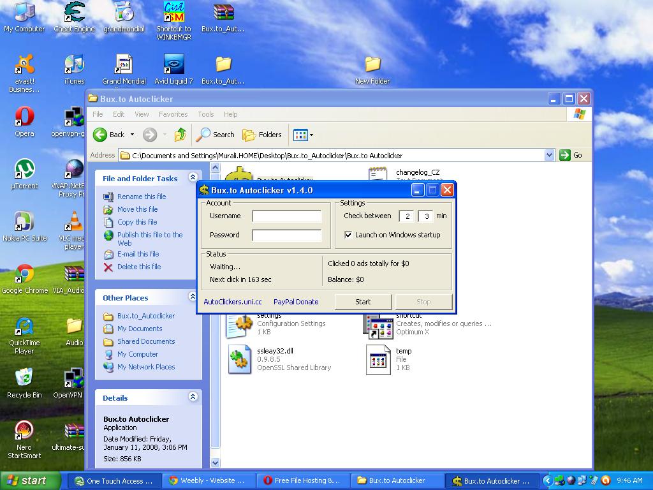
Task: Open the Back history dropdown arrow
Action: (133, 135)
